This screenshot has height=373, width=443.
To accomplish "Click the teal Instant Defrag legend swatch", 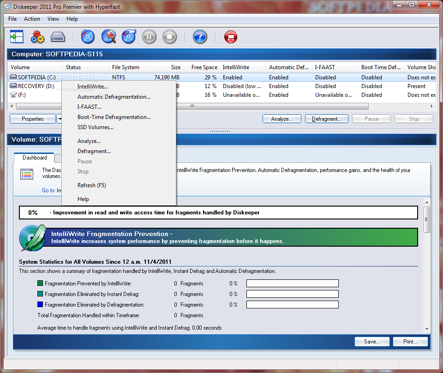I will pyautogui.click(x=40, y=294).
